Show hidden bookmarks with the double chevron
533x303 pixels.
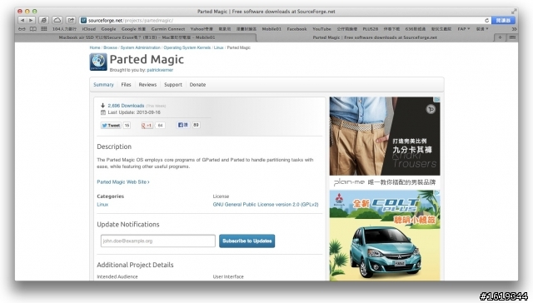[514, 29]
